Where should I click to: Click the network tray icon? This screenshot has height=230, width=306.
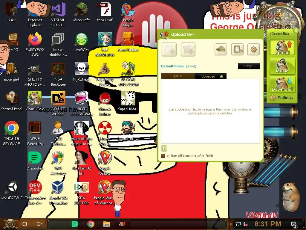coord(238,224)
